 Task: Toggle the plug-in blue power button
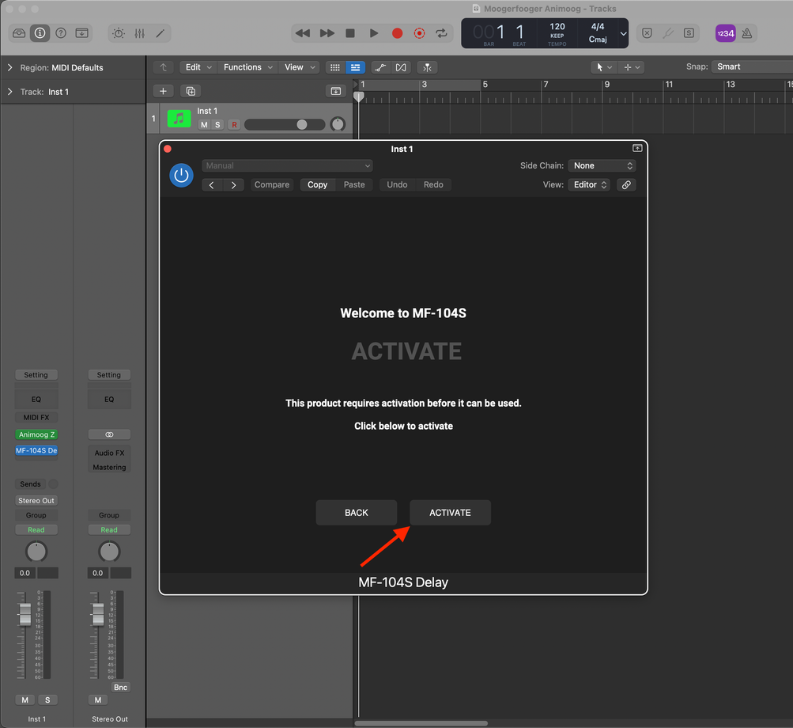[181, 175]
